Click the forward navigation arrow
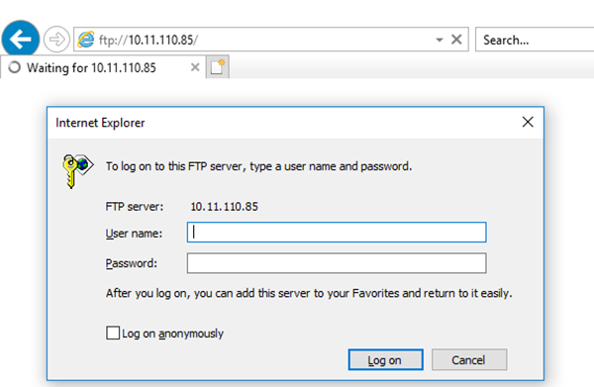The image size is (594, 387). click(56, 39)
